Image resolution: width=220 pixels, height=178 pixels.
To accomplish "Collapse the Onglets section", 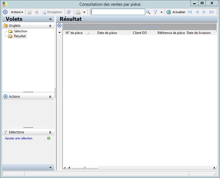I will pyautogui.click(x=50, y=26).
